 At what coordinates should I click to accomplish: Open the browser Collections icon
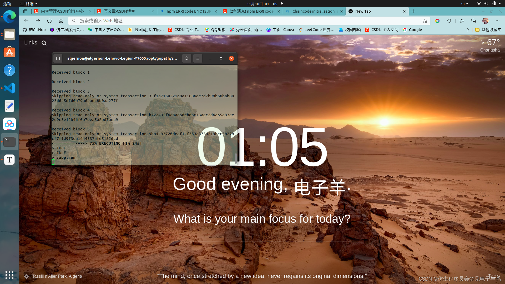(x=473, y=21)
